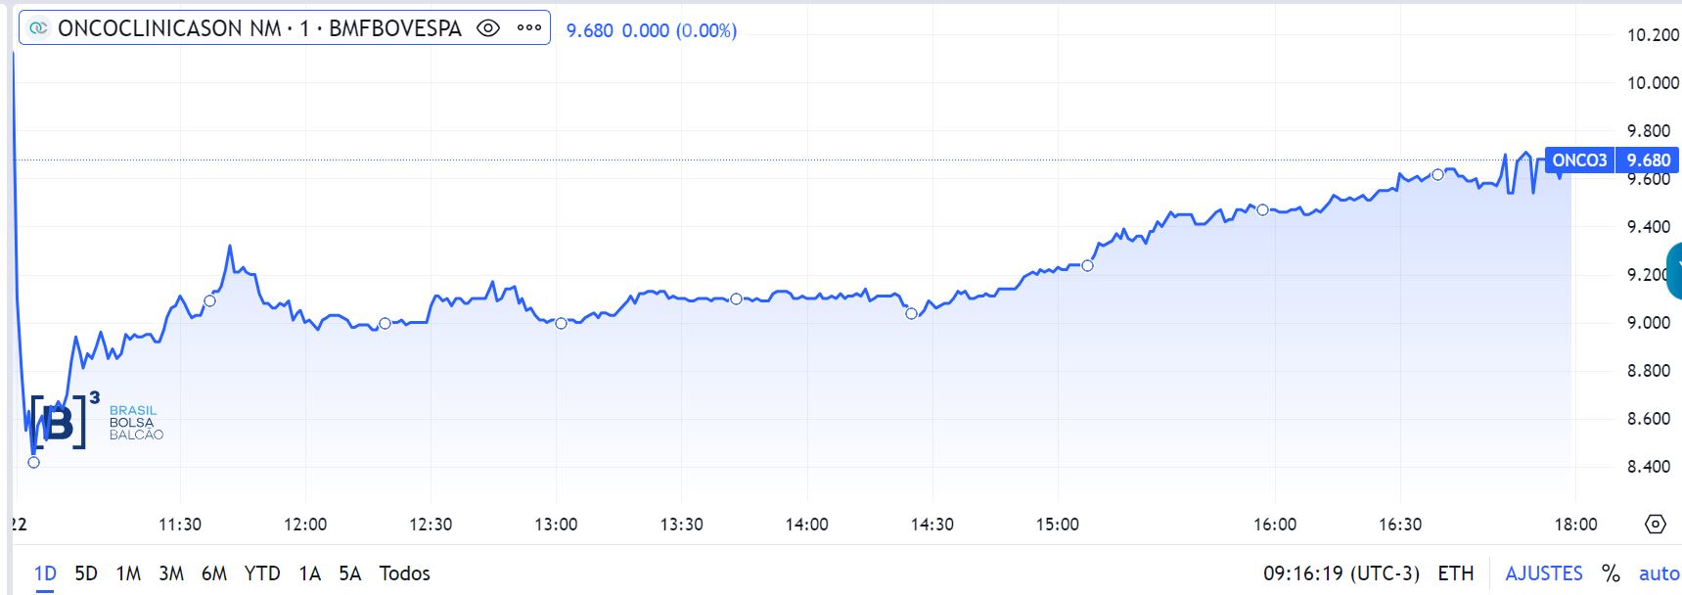Open the ETH session dropdown
The image size is (1682, 595).
coord(1455,573)
